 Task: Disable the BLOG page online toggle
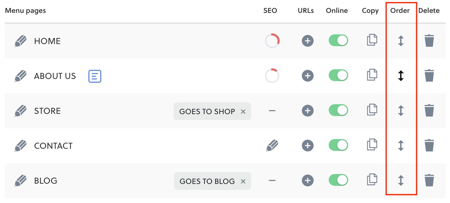click(338, 180)
